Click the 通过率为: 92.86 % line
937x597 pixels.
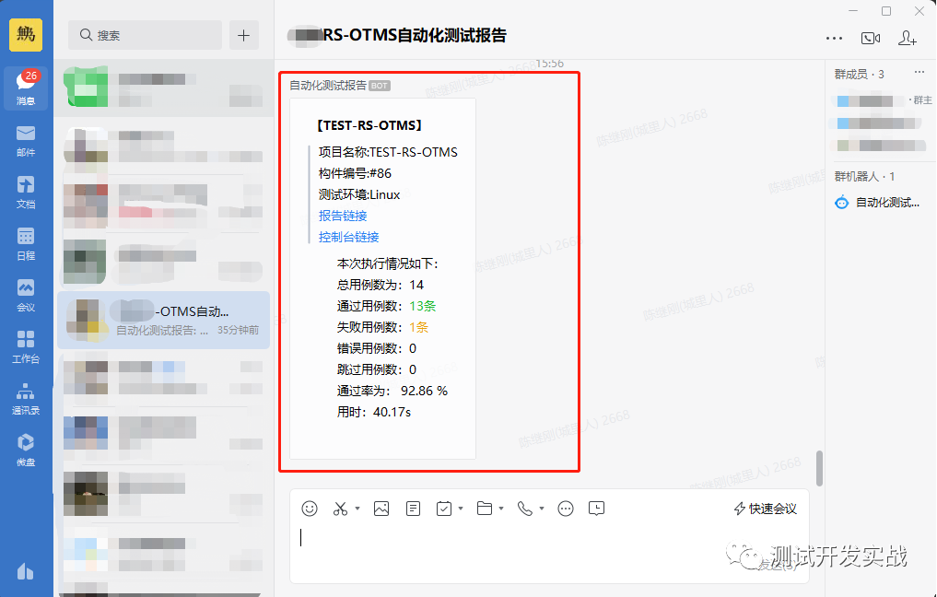pos(392,391)
